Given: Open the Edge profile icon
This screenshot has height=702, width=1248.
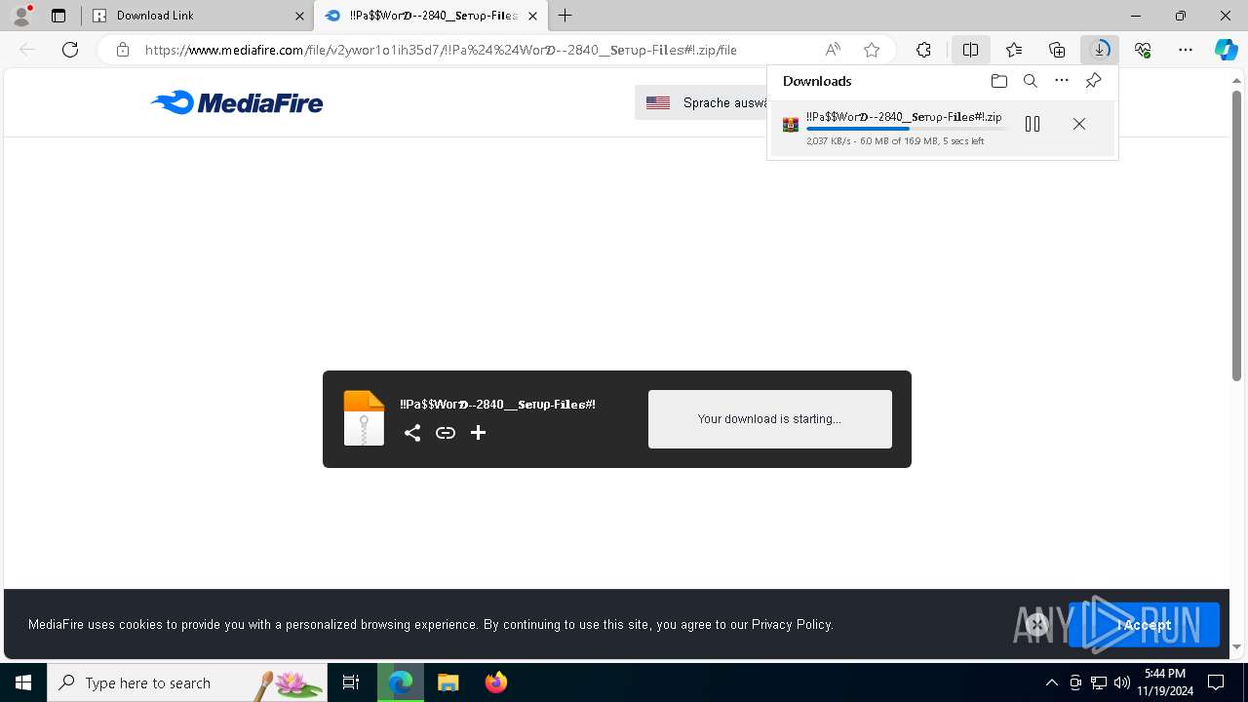Looking at the screenshot, I should tap(21, 16).
